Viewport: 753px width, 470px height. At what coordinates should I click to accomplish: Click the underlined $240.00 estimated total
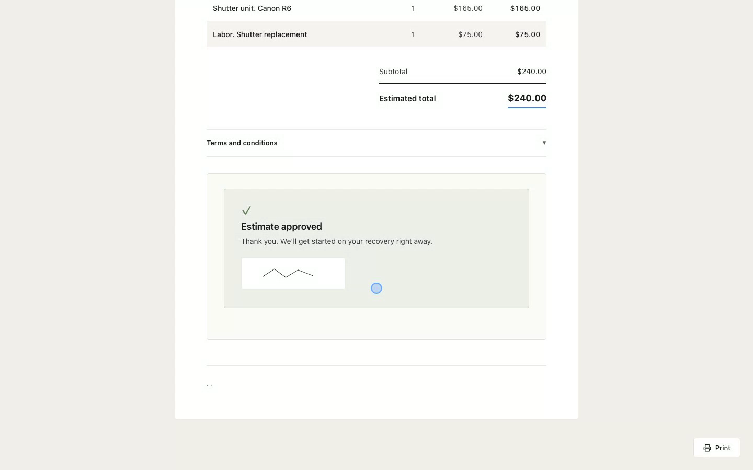[x=527, y=98]
